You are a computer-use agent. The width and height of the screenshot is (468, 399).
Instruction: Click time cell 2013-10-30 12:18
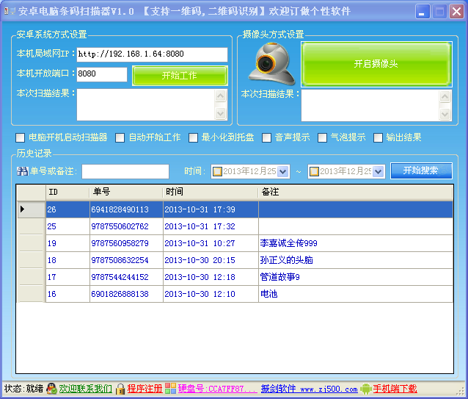pos(211,277)
